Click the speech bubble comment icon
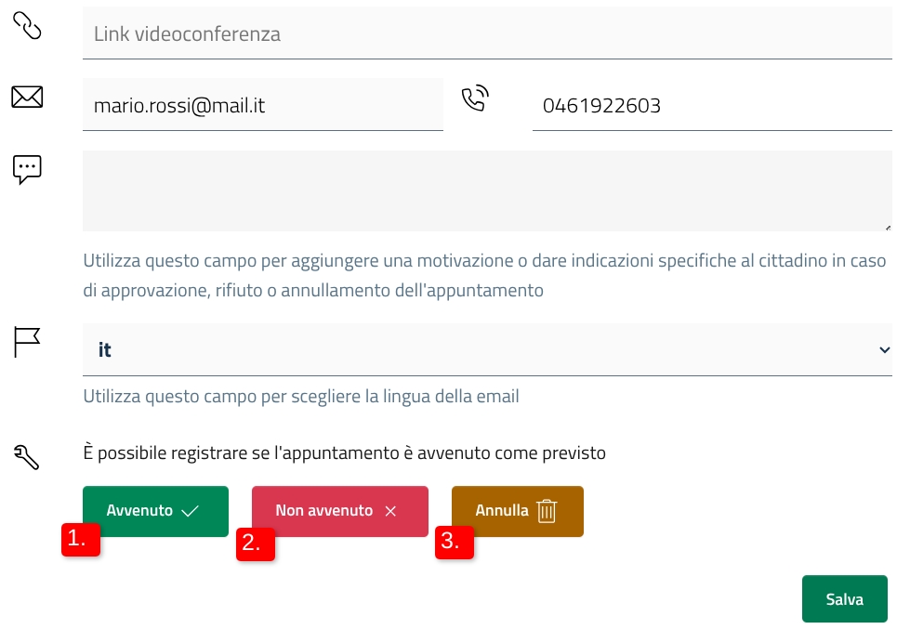910x642 pixels. pos(27,169)
